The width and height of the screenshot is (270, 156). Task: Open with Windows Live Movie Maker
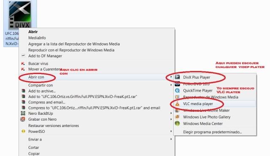click(x=206, y=111)
